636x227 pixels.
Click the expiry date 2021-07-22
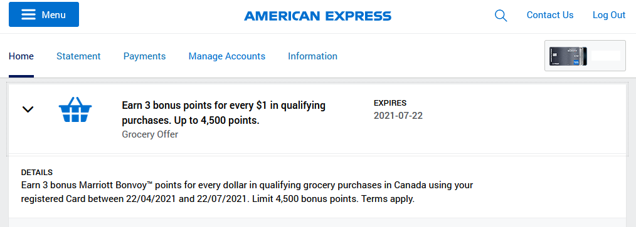click(398, 116)
